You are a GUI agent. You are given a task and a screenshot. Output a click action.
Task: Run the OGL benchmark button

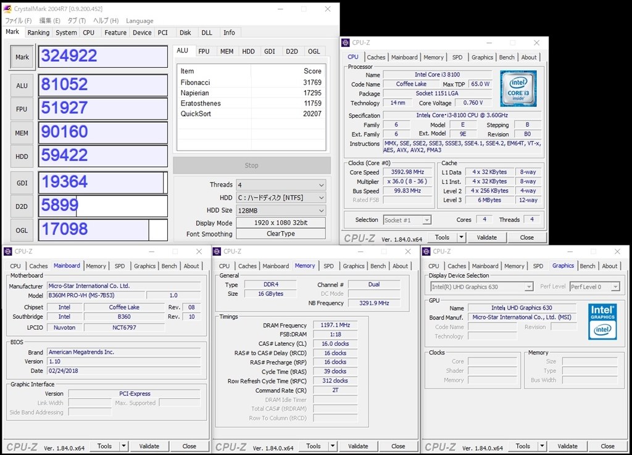(x=22, y=231)
